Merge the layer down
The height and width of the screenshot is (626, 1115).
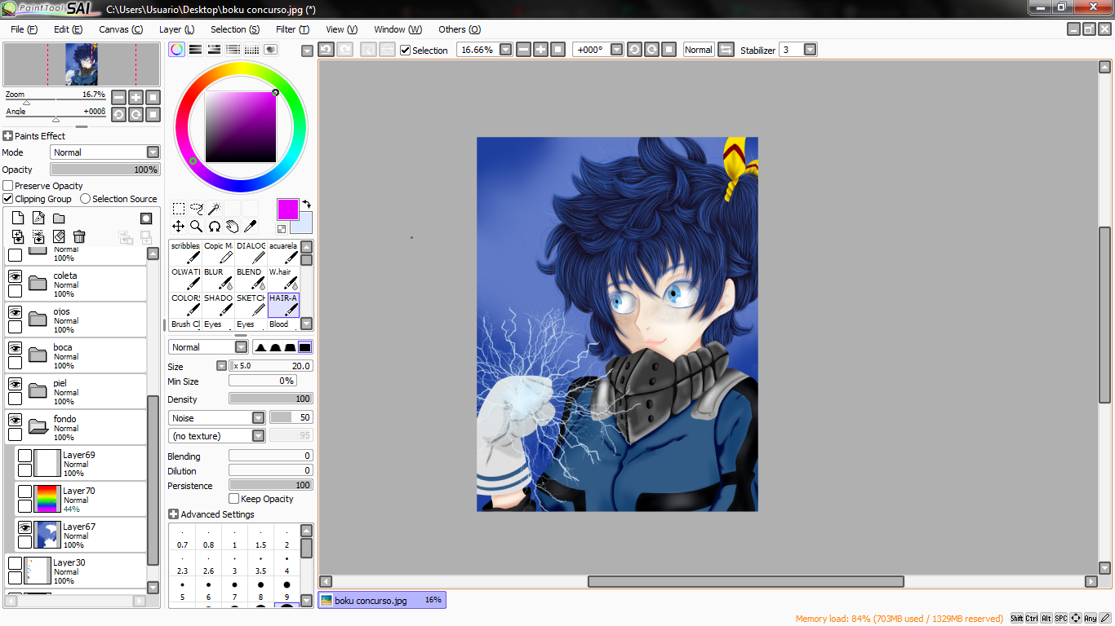38,236
